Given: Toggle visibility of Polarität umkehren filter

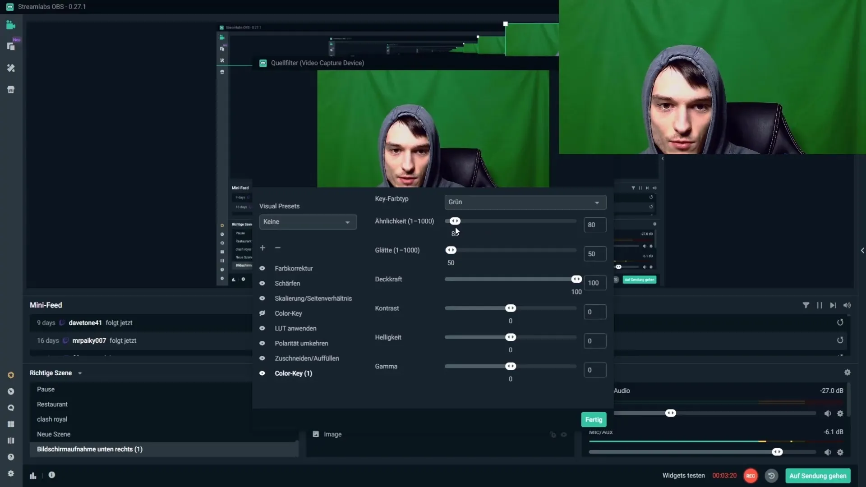Looking at the screenshot, I should [262, 343].
